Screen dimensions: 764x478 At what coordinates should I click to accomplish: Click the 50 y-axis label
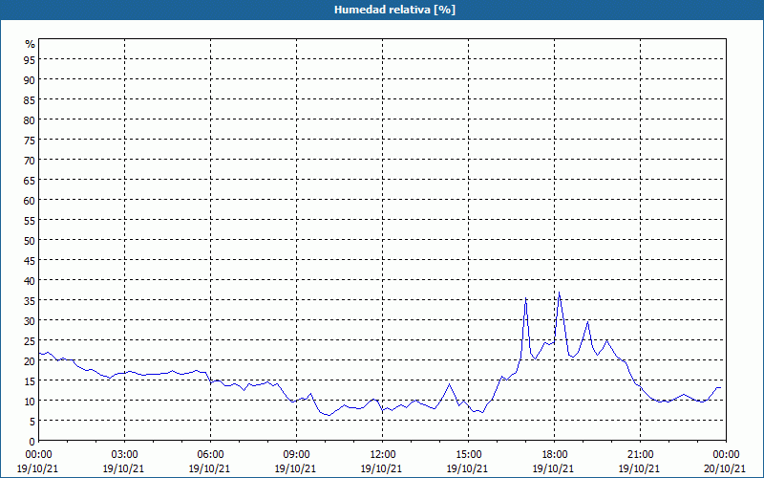click(30, 241)
